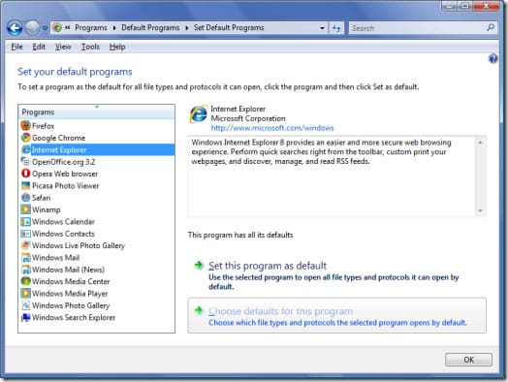508x382 pixels.
Task: Click the Windows Mail (News) icon
Action: [25, 270]
